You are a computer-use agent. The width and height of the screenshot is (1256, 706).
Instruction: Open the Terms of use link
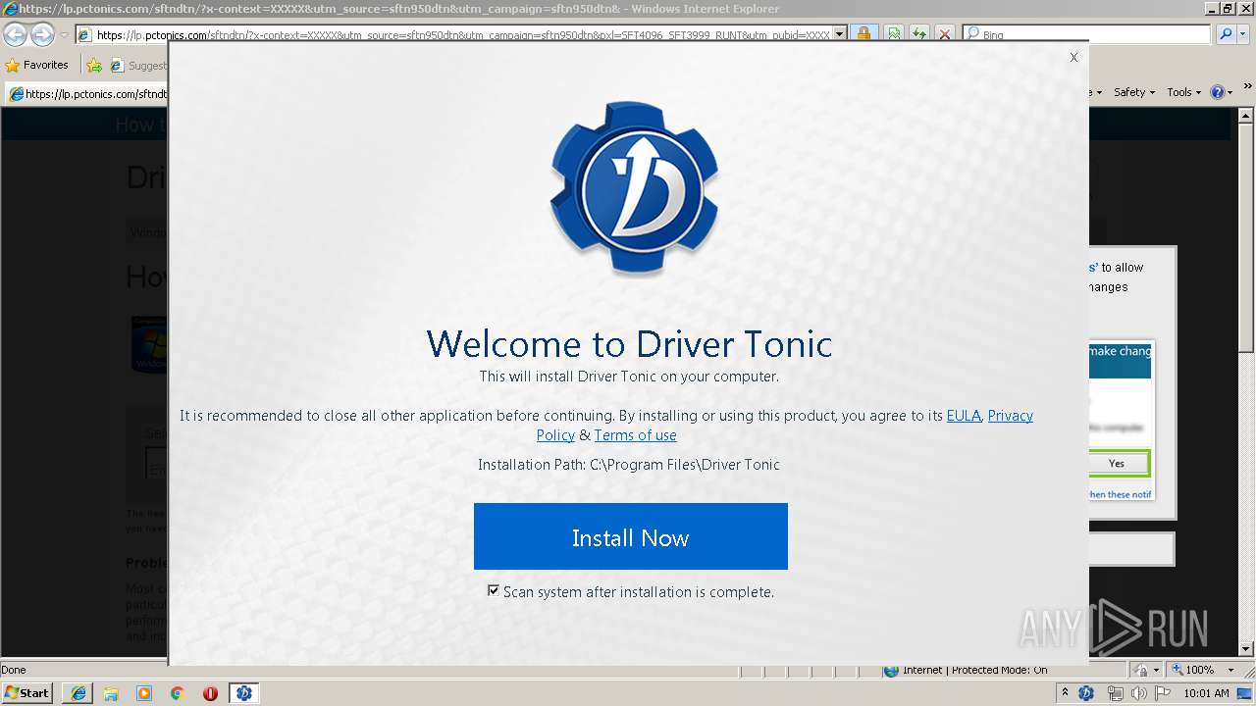[x=635, y=435]
